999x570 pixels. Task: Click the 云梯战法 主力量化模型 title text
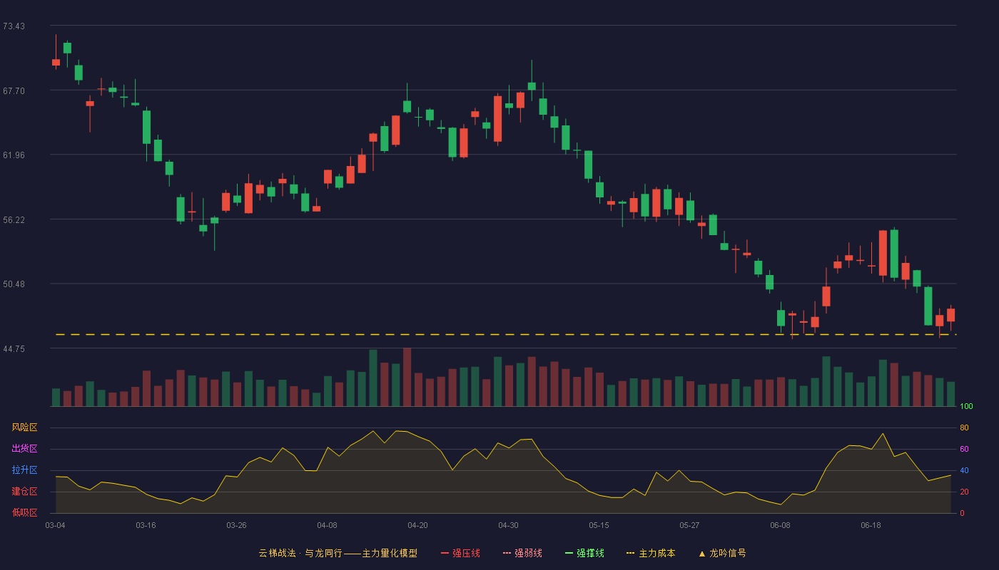(x=338, y=553)
